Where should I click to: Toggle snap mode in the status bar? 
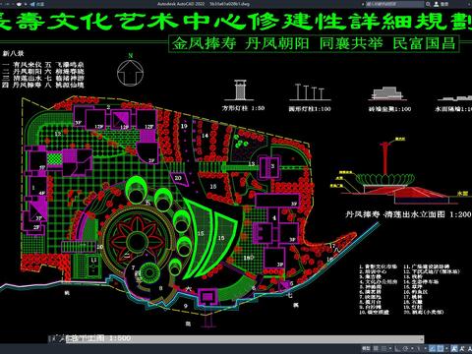pyautogui.click(x=383, y=348)
